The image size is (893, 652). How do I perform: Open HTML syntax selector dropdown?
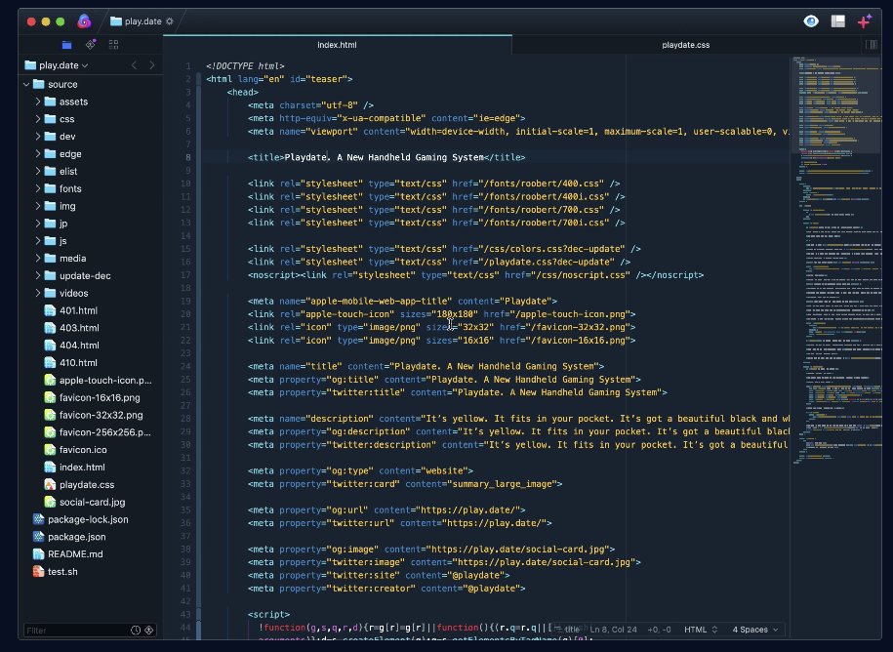click(701, 630)
